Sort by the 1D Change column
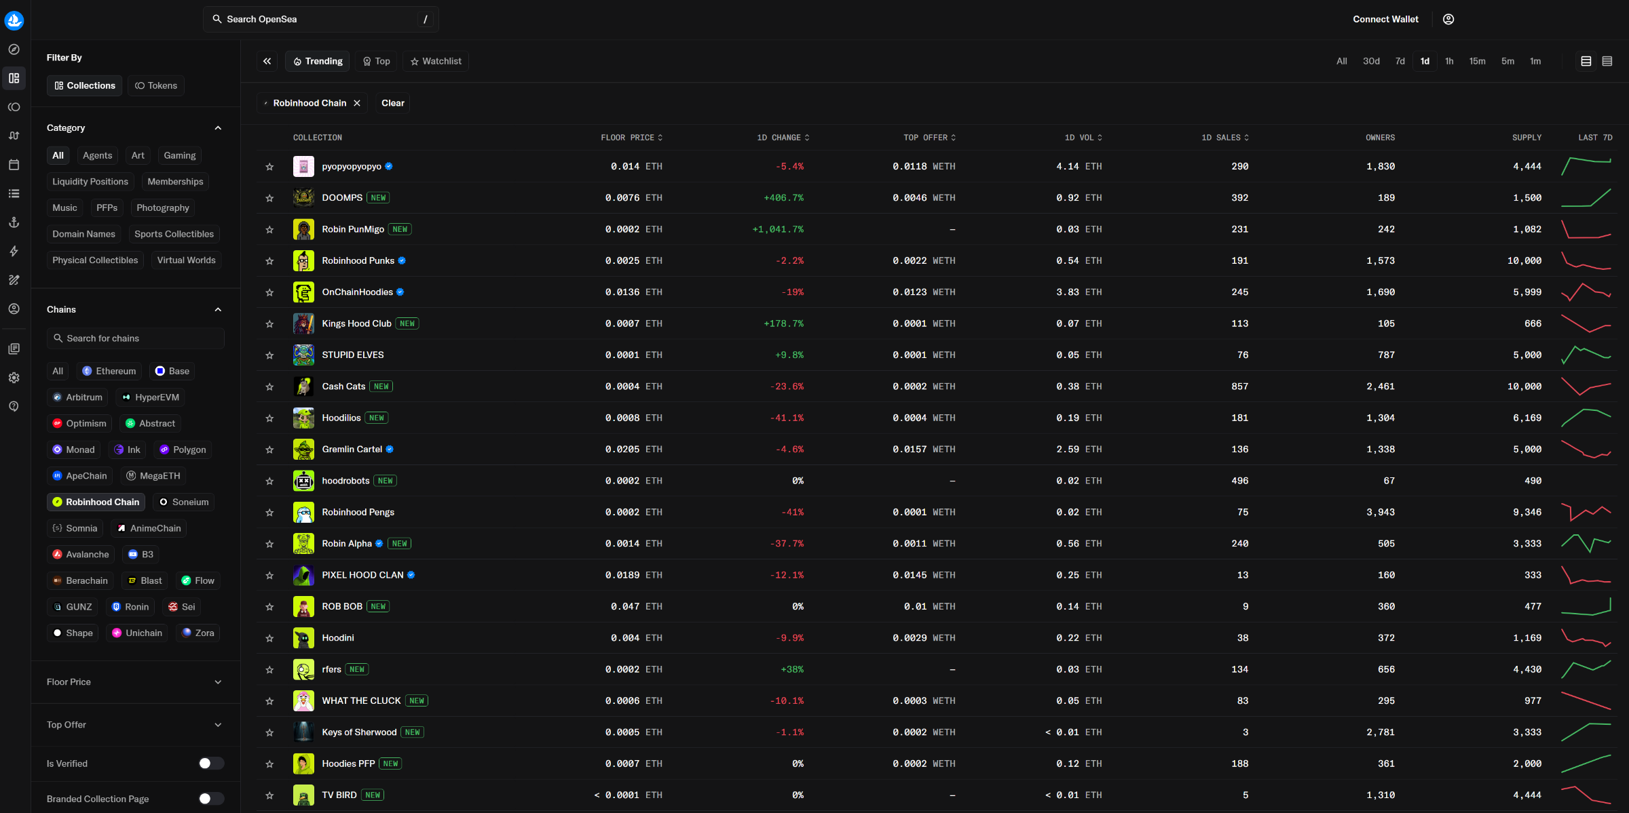1629x813 pixels. [783, 138]
